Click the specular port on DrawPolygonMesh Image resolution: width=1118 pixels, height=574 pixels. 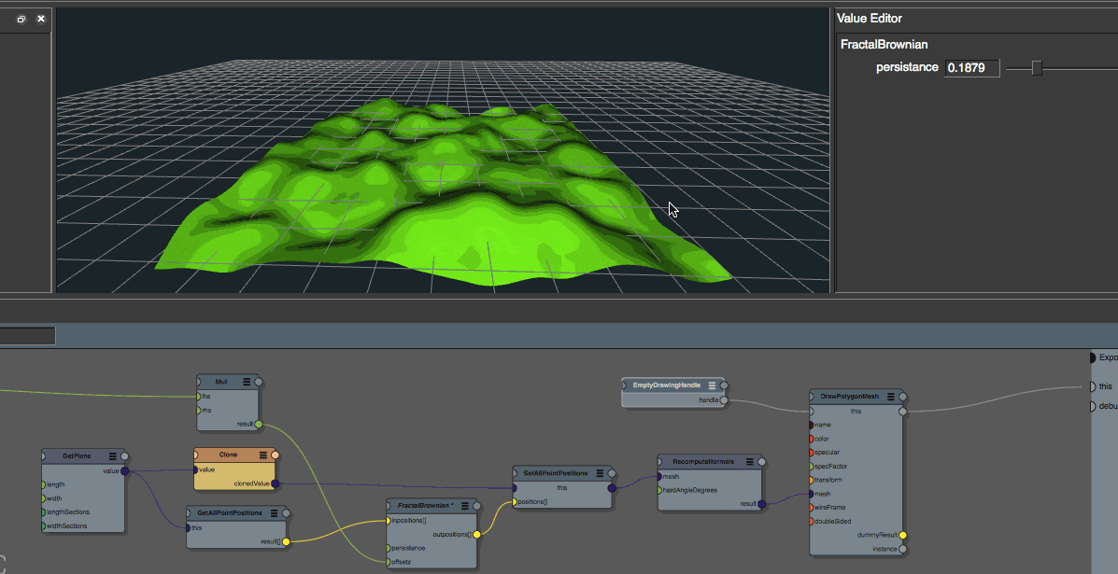pyautogui.click(x=812, y=453)
